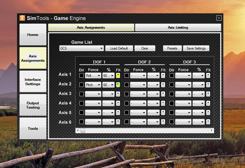Toggle Axis 5 DOF 2 filter button
The image size is (245, 168).
[x=163, y=112]
